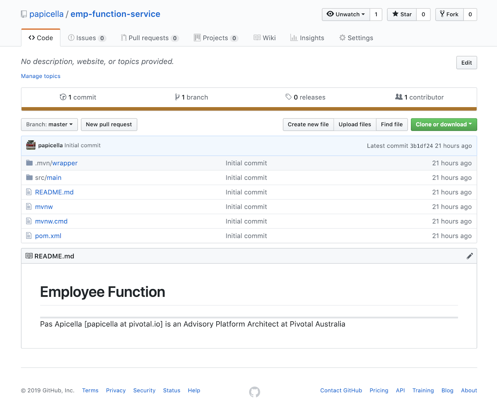Click the Manage topics link
The image size is (497, 404).
[41, 76]
